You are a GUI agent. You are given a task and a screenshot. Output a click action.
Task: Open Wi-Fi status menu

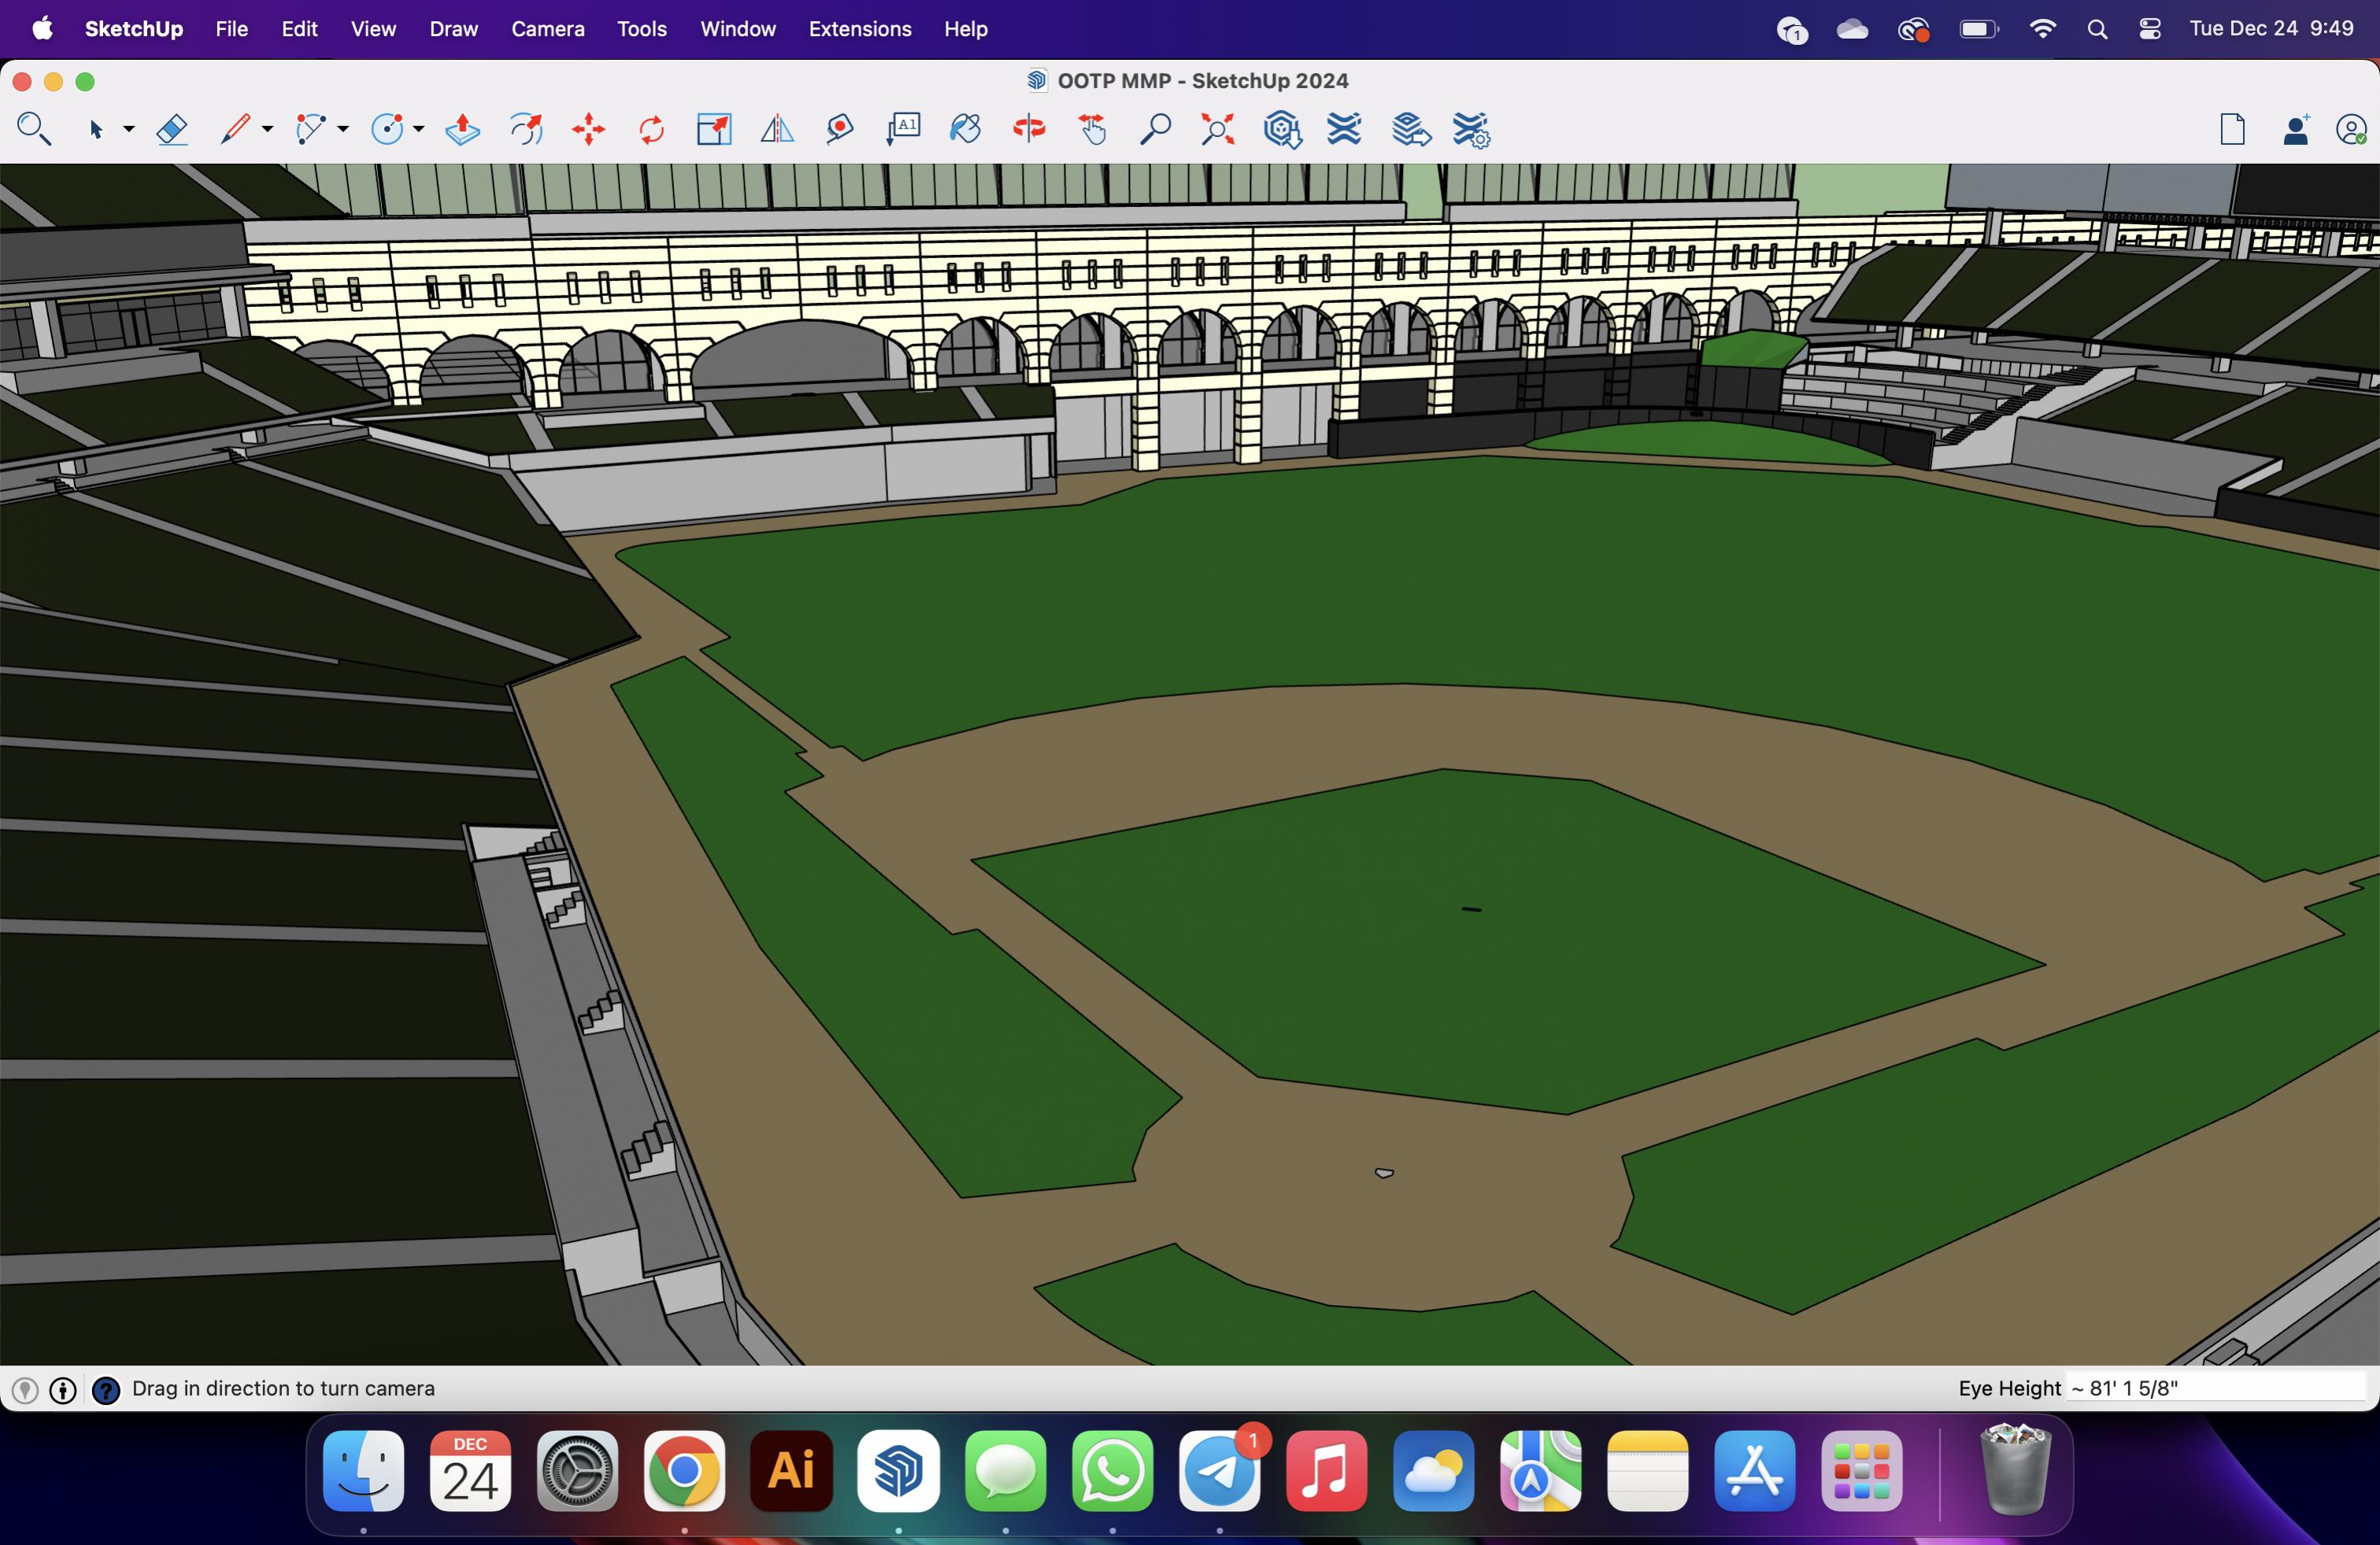pyautogui.click(x=2042, y=29)
